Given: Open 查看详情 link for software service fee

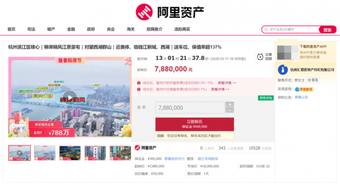Looking at the screenshot, I should [x=227, y=83].
